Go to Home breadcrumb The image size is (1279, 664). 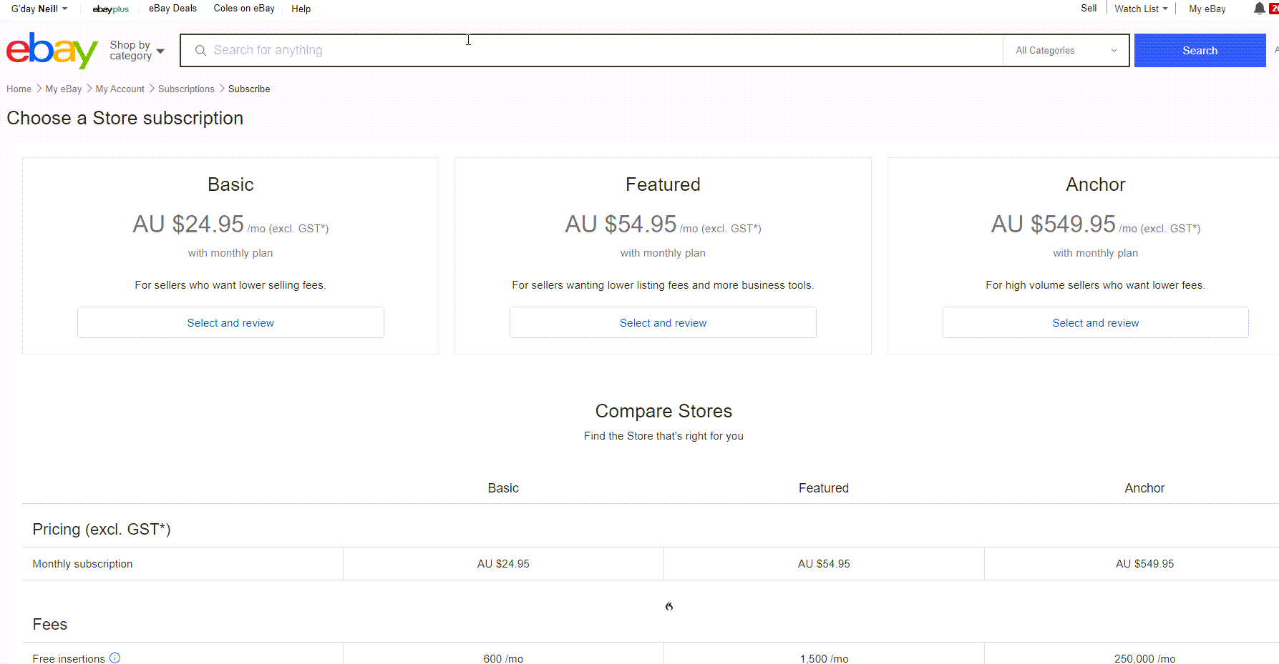click(x=19, y=89)
